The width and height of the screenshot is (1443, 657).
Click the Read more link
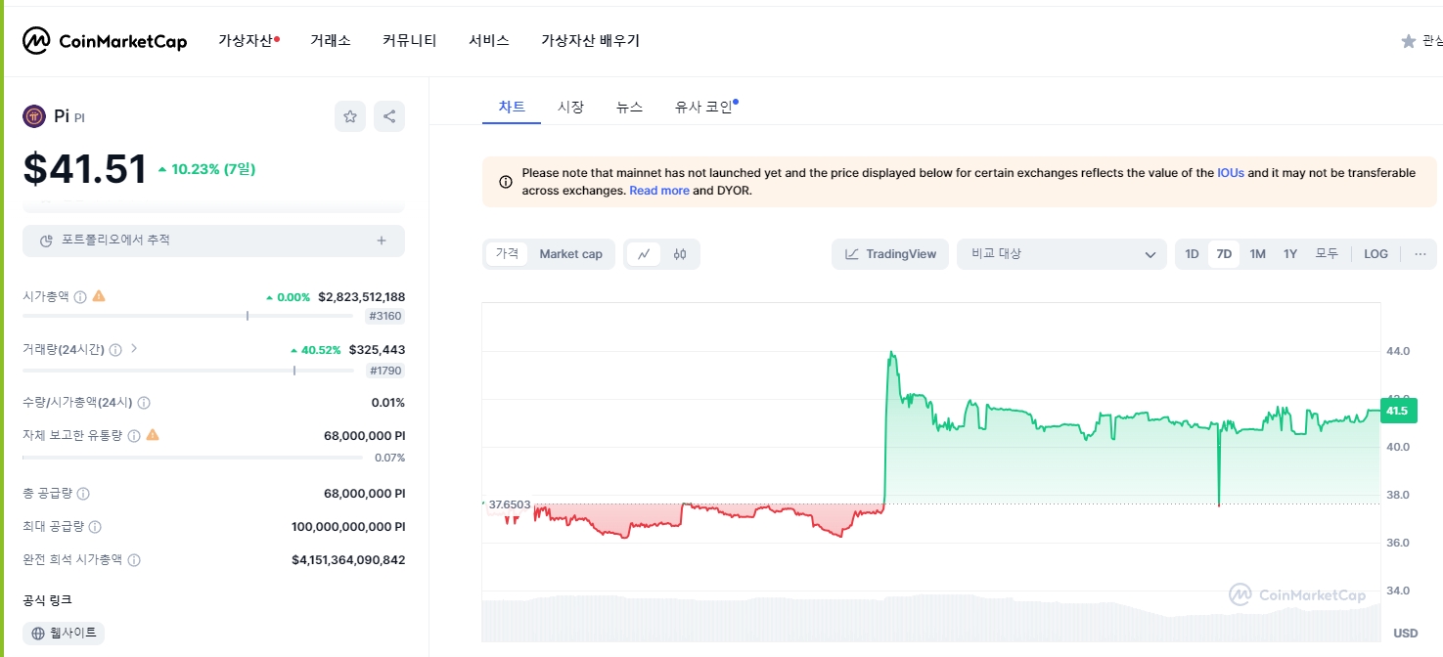click(659, 190)
